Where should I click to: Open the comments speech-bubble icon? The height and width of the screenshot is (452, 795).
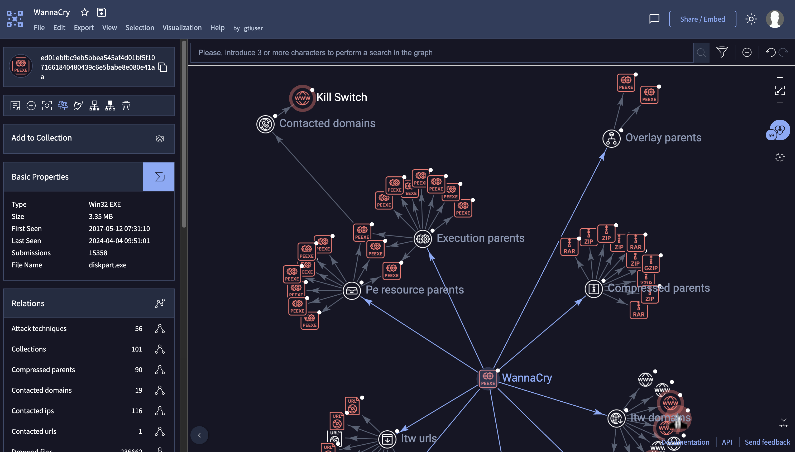[x=654, y=19]
